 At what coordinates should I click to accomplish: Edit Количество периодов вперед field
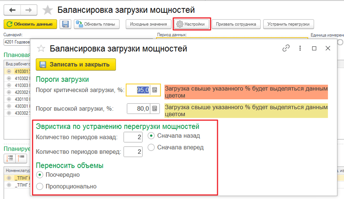[x=133, y=152]
